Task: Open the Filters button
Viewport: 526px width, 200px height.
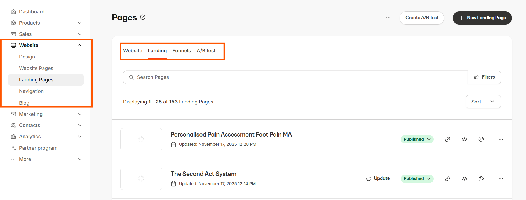Action: [484, 77]
